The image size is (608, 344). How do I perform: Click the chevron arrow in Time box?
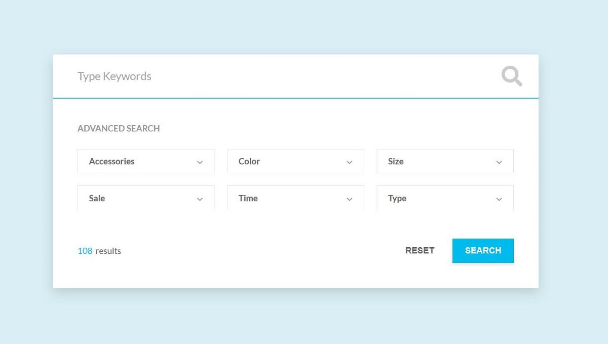click(349, 199)
